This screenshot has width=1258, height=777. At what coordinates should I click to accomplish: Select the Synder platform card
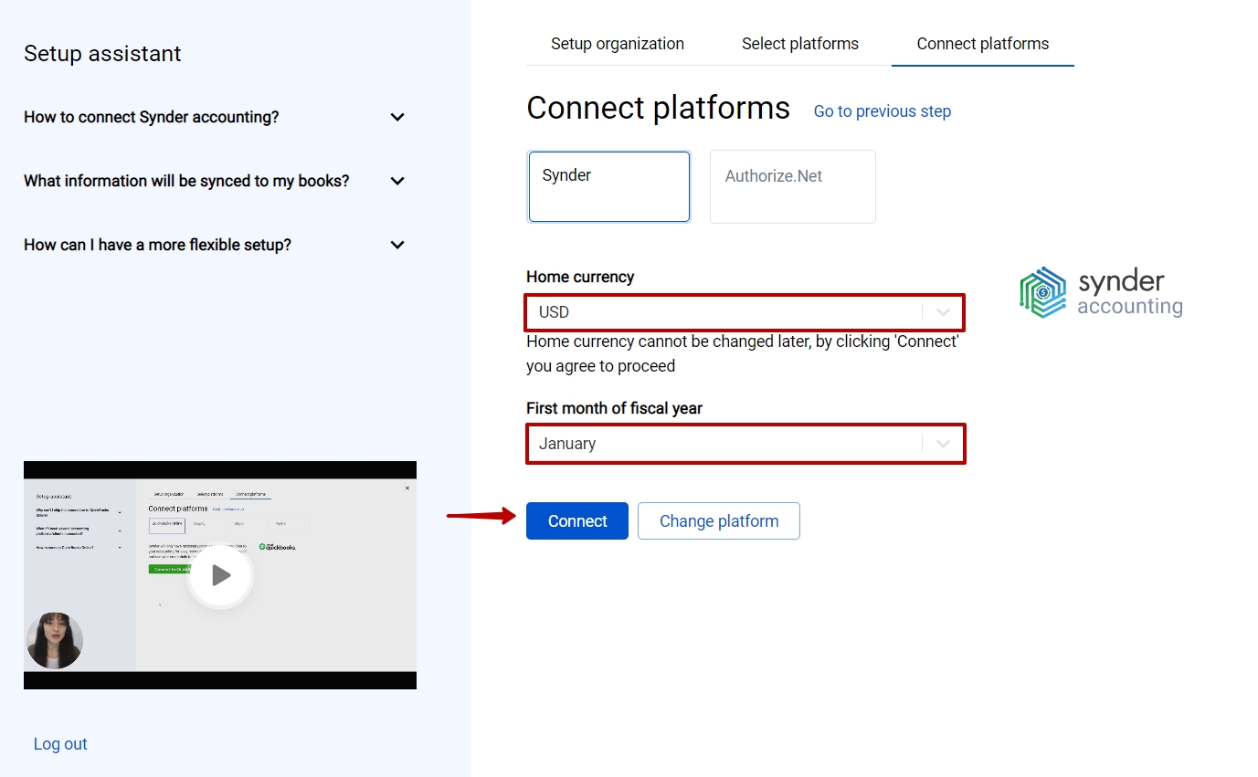609,186
